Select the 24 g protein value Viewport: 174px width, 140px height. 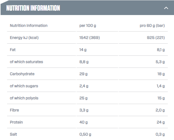click(161, 122)
